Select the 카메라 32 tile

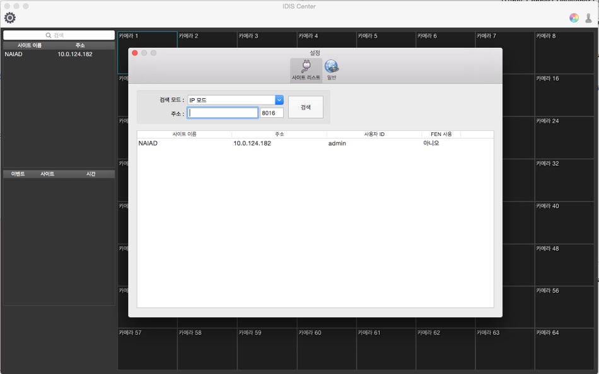(564, 180)
